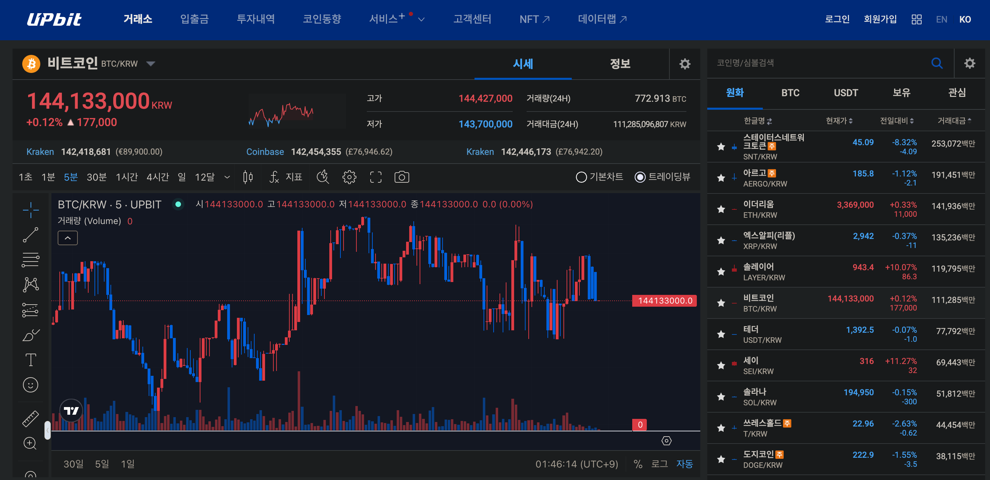
Task: Sort list by 한글명 column
Action: point(757,121)
